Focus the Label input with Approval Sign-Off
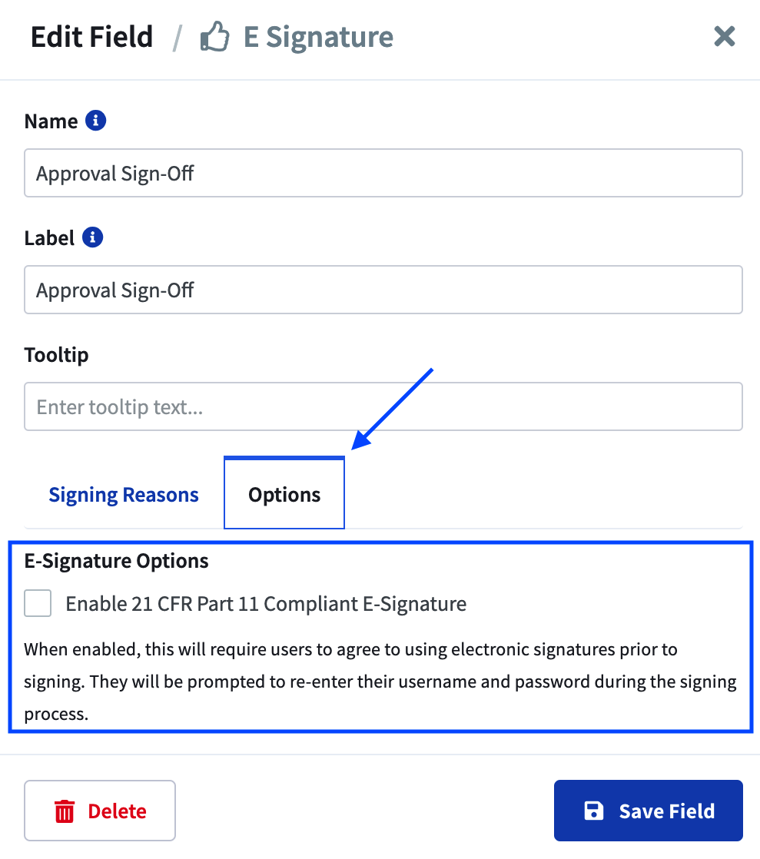Screen dimensions: 760x859 click(383, 290)
